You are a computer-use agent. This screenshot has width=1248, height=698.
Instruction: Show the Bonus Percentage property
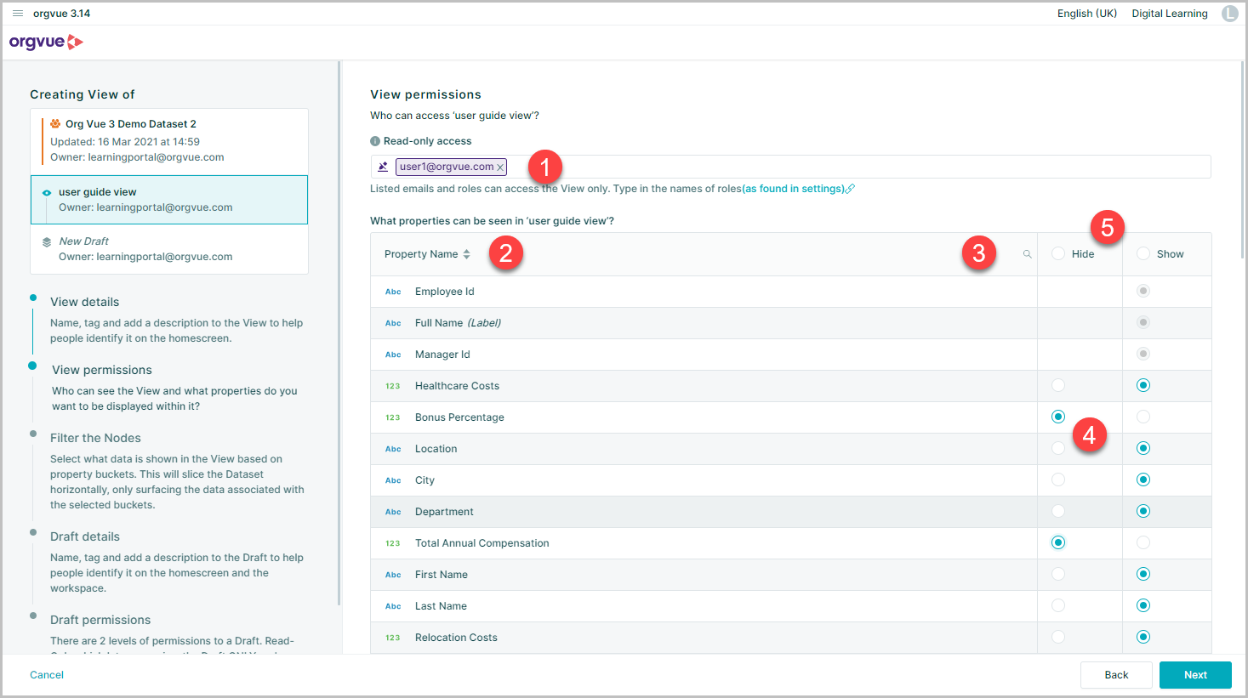tap(1143, 417)
